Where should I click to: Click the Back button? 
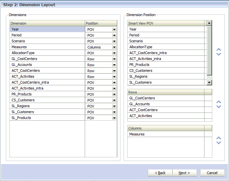[x=160, y=173]
